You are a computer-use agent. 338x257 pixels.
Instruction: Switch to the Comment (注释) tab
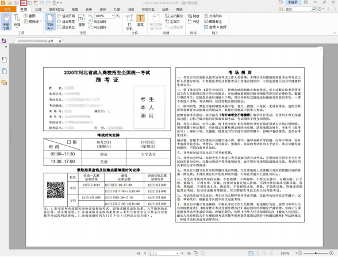38,9
